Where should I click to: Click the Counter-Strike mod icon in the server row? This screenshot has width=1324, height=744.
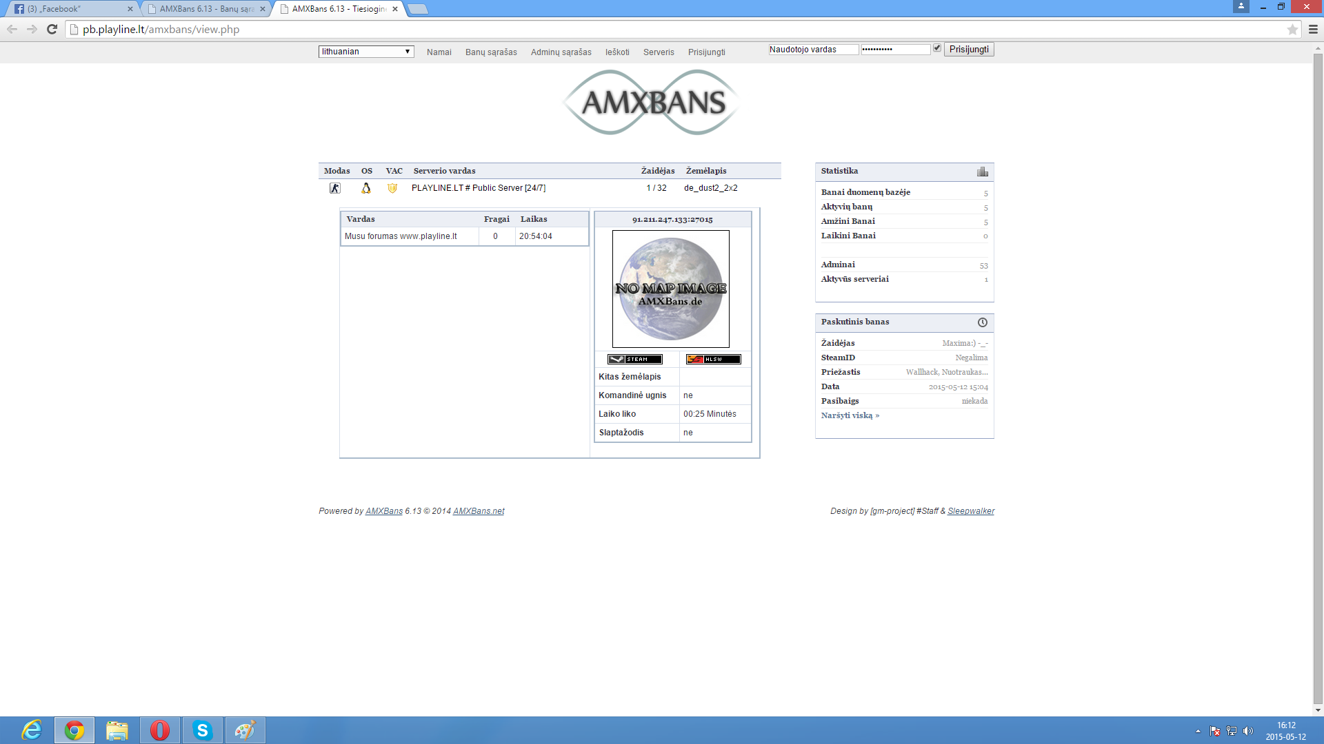coord(335,188)
